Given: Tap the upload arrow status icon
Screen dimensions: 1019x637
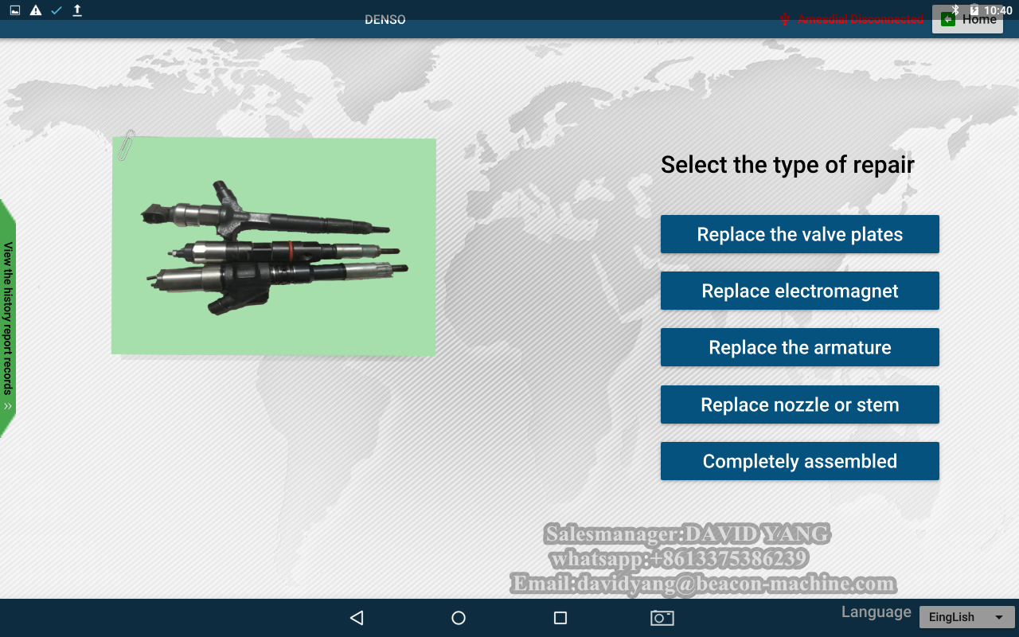Looking at the screenshot, I should click(x=77, y=10).
